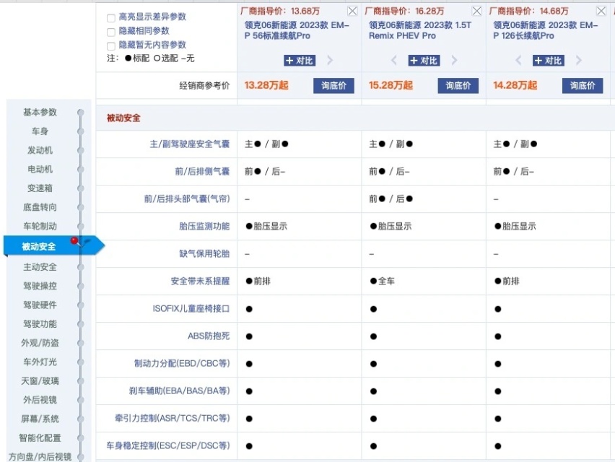Viewport: 615px width, 462px height.
Task: Click 车身稳定控制(ESC/ESP/DSC等) parameter label
Action: [168, 446]
